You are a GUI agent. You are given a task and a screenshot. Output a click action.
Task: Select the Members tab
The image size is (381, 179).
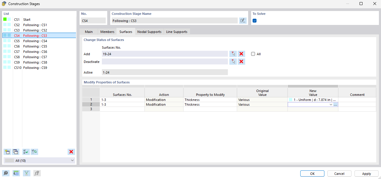coord(107,31)
